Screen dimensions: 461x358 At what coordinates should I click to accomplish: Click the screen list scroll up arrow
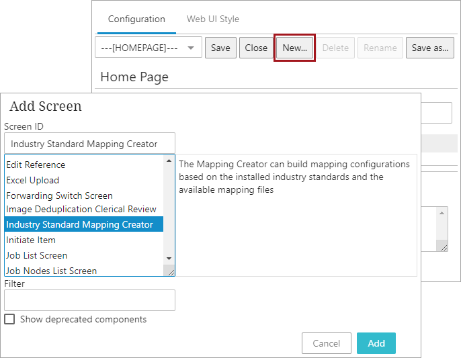[169, 161]
